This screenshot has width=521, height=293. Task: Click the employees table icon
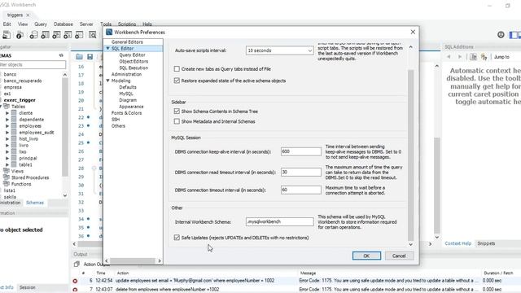(14, 126)
